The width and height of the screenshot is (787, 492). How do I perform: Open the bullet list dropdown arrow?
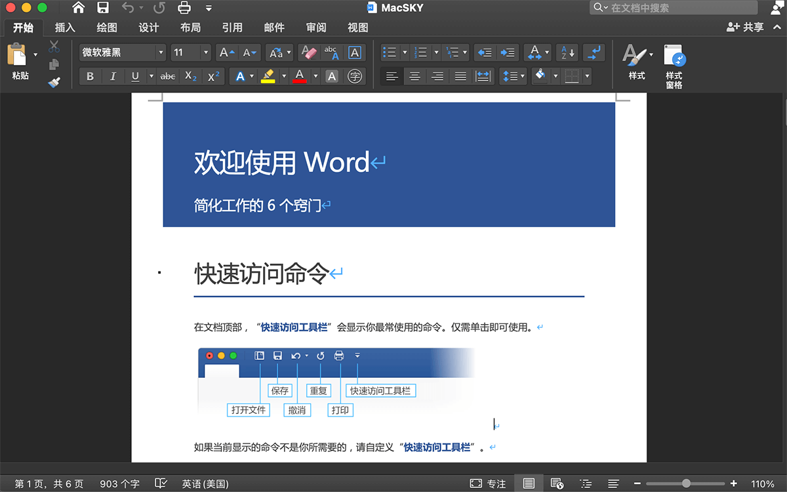pyautogui.click(x=405, y=52)
